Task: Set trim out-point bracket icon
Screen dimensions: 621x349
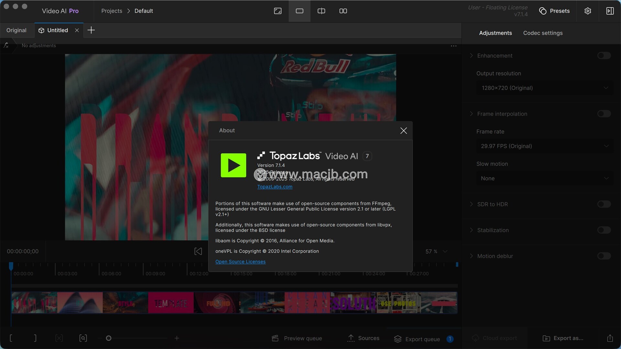Action: pos(35,338)
